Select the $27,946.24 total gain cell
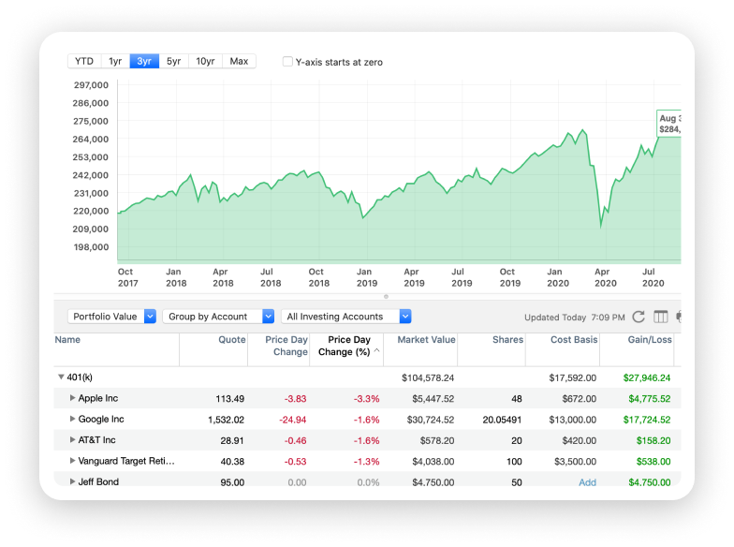734x547 pixels. (x=647, y=378)
